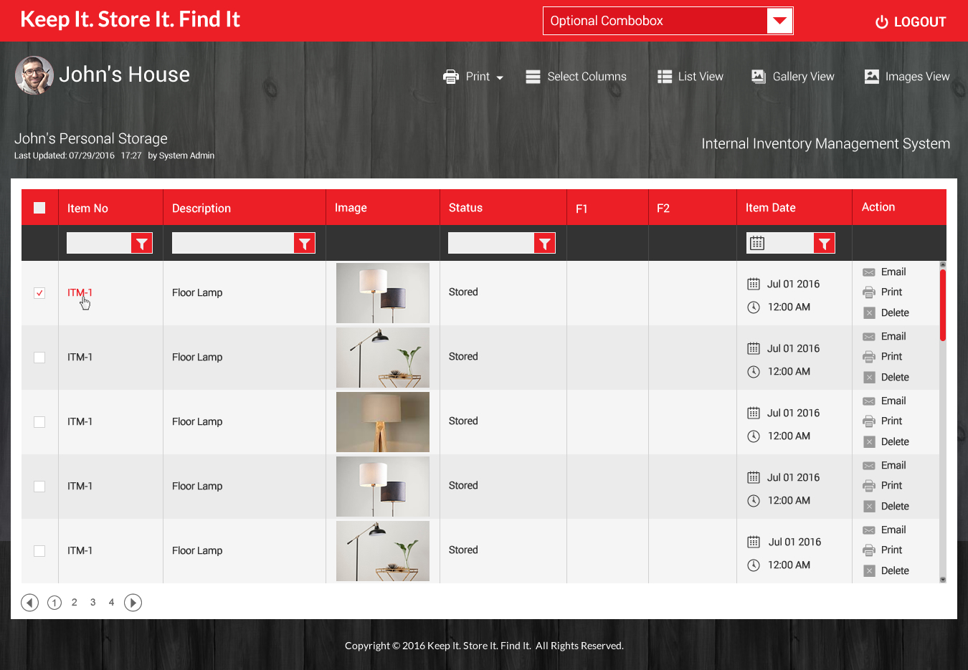Click the Item No filter text field
Image resolution: width=968 pixels, height=670 pixels.
coord(99,244)
